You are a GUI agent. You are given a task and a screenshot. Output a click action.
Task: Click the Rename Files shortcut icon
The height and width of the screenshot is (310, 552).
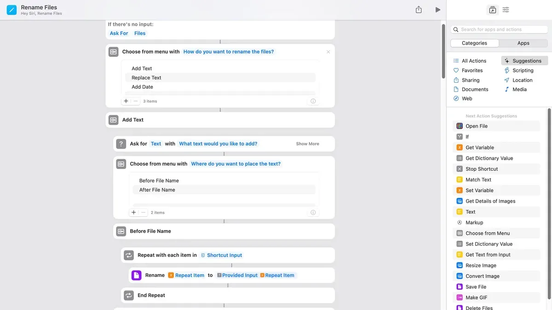[x=11, y=10]
